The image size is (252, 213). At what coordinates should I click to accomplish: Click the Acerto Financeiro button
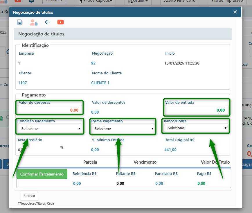[x=180, y=1]
